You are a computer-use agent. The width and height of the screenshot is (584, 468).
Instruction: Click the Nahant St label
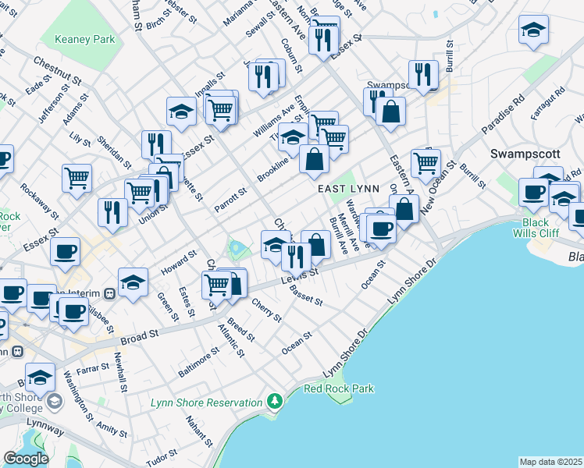click(199, 431)
